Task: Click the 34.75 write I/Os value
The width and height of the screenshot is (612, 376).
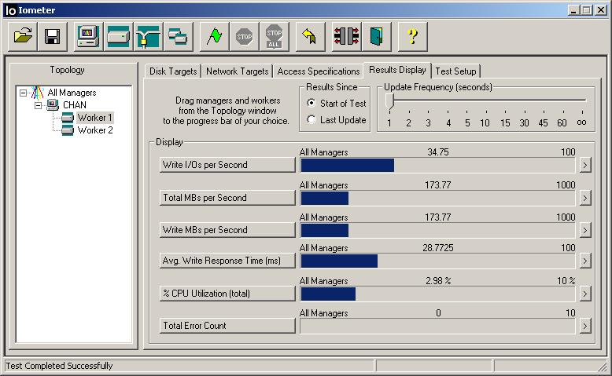Action: pos(438,152)
